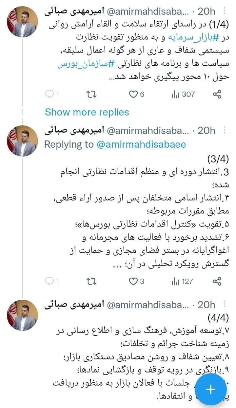Reply to the first (1/4) tweet
The height and width of the screenshot is (408, 236).
49,95
